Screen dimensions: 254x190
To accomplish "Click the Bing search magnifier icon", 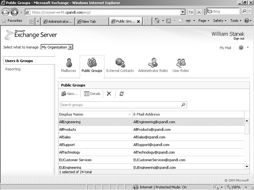I will [244, 11].
